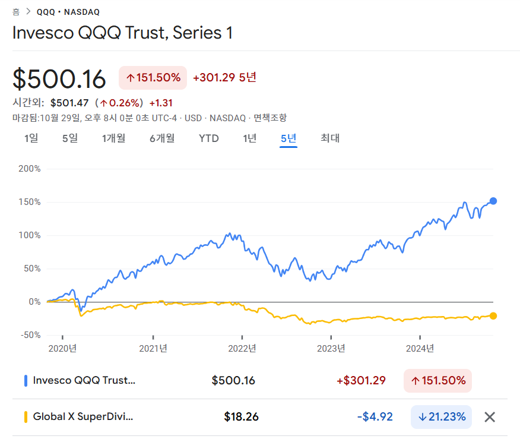Go to 홈 breadcrumb link

coord(16,12)
